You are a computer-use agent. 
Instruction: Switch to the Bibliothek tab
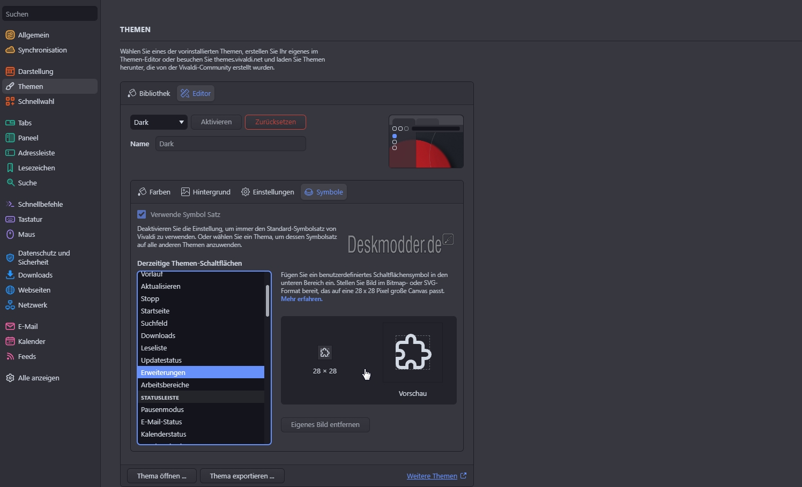coord(148,93)
